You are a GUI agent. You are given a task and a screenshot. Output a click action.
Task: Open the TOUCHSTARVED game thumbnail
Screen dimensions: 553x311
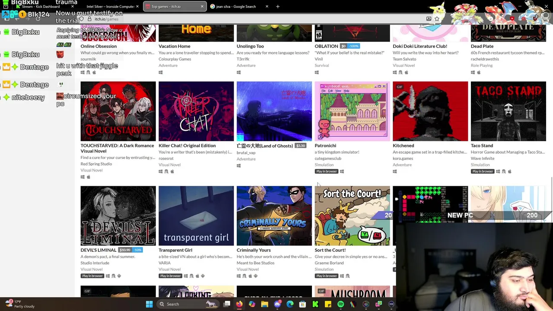[118, 111]
